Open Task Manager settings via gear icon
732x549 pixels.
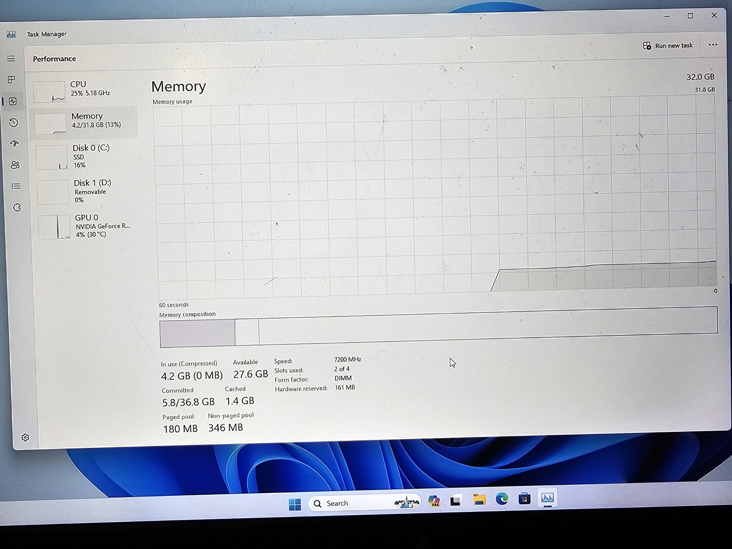26,438
